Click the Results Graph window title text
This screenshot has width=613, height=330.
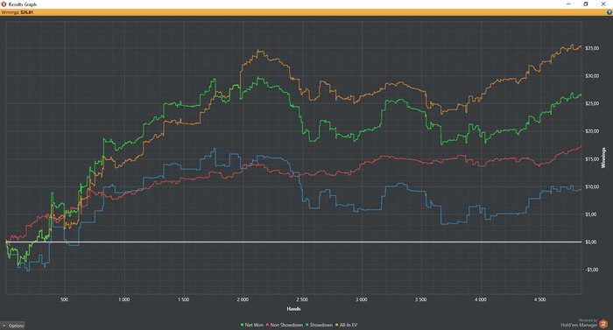[23, 4]
